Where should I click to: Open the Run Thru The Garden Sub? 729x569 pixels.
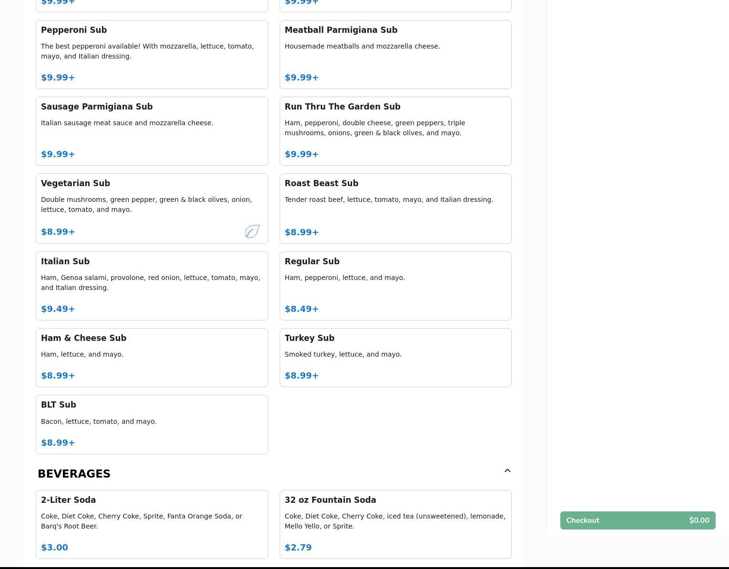pyautogui.click(x=395, y=131)
